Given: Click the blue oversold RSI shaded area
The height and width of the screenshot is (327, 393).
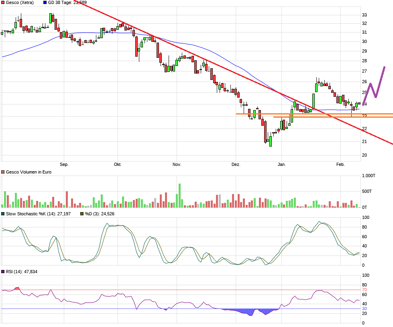Looking at the screenshot, I should tap(250, 312).
